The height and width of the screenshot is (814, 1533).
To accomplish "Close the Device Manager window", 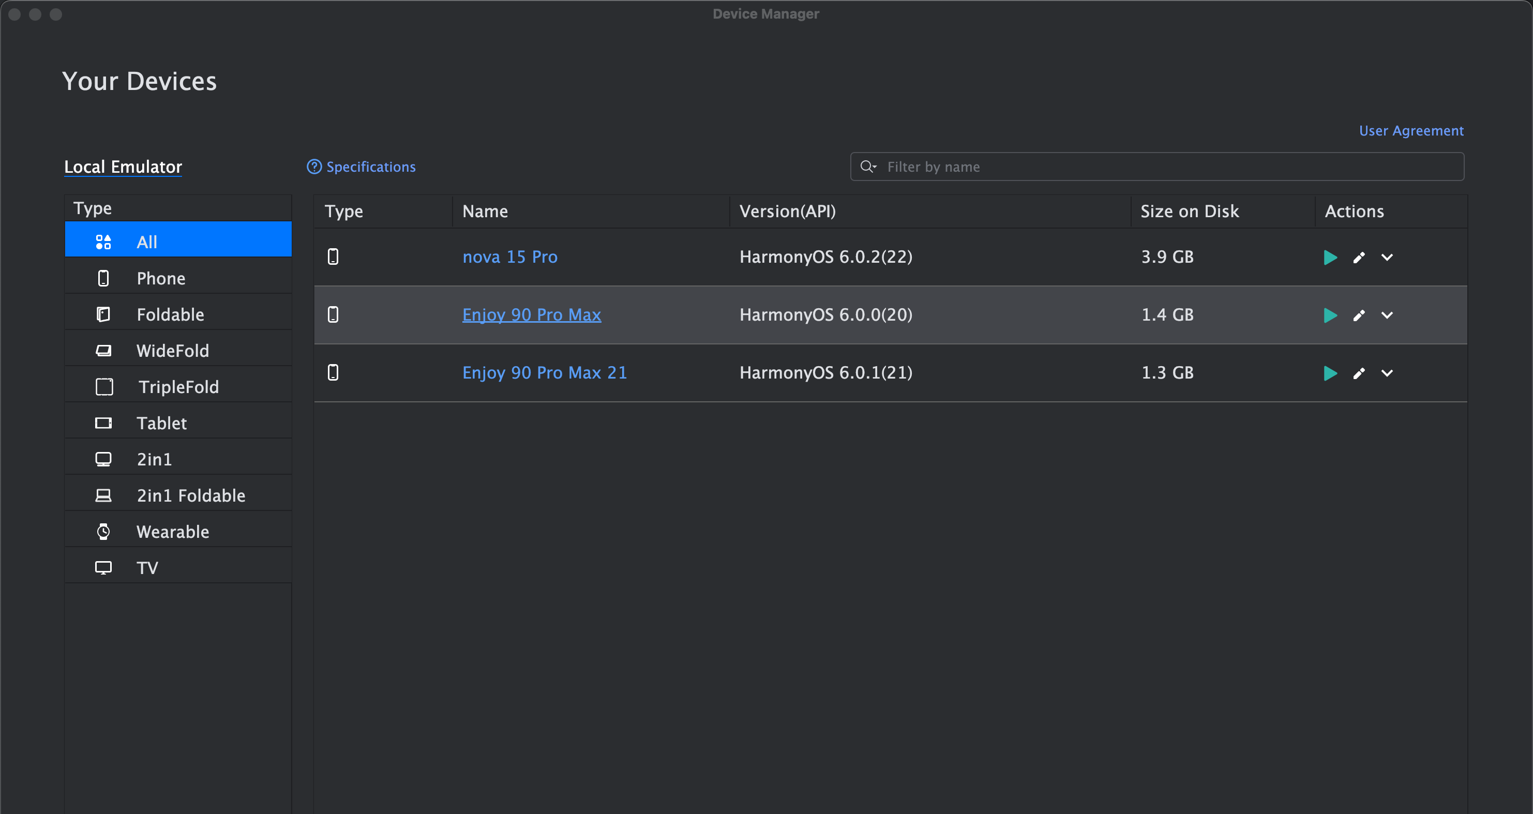I will click(x=15, y=14).
